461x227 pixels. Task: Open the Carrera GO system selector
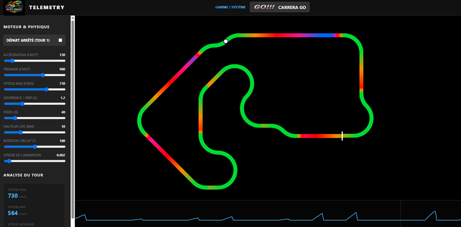[280, 7]
